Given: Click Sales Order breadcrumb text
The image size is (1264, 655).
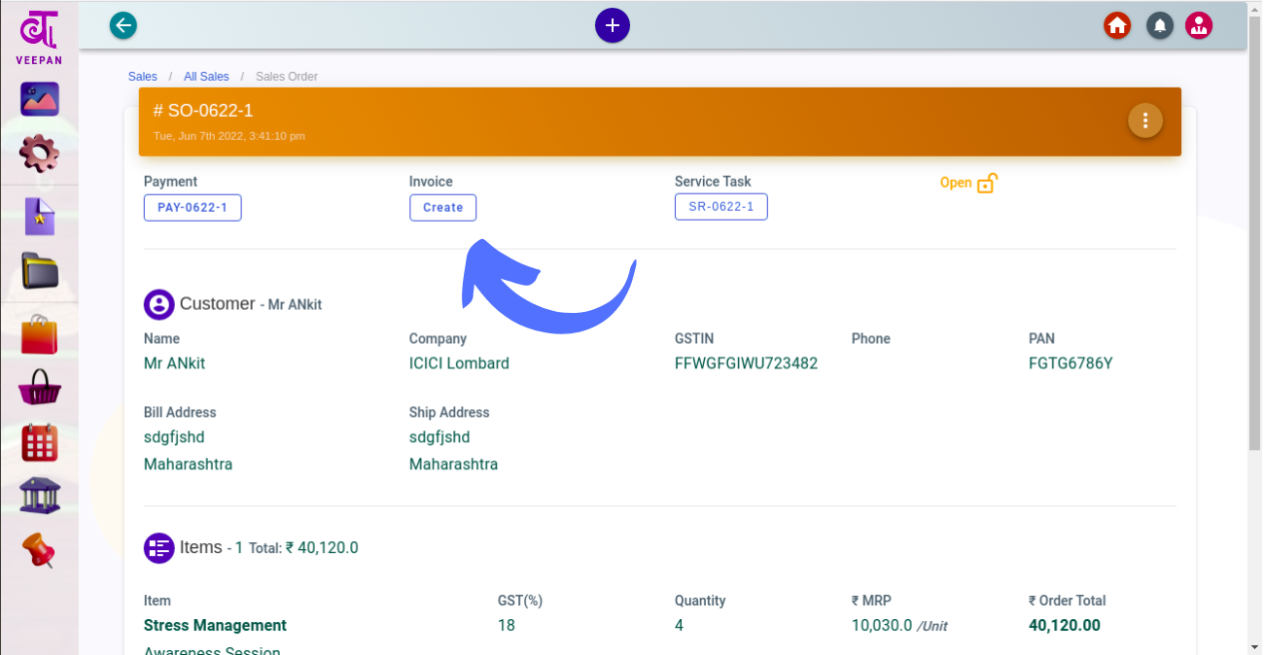Looking at the screenshot, I should tap(287, 77).
